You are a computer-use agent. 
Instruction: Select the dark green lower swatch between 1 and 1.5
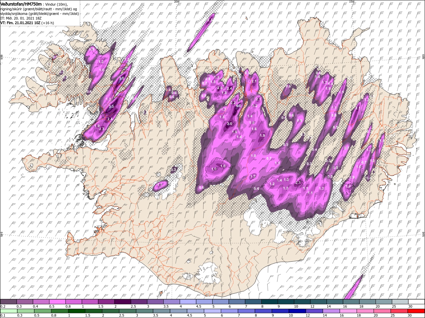click(77, 311)
